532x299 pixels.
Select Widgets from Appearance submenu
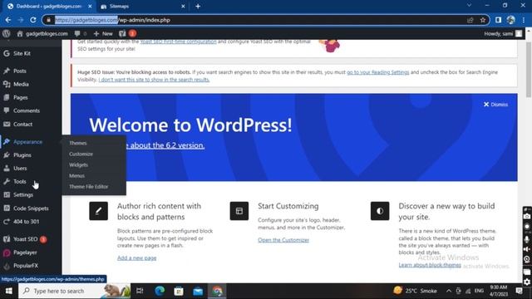tap(78, 164)
